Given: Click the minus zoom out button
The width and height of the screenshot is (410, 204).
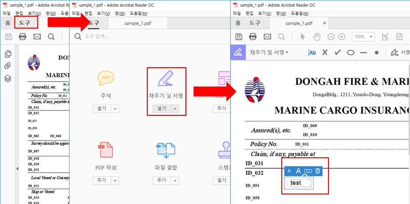Looking at the screenshot, I should pyautogui.click(x=331, y=37).
